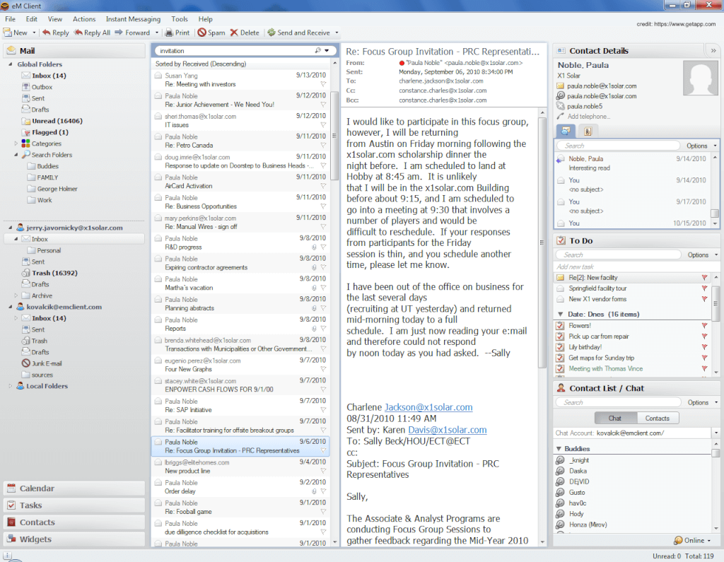724x562 pixels.
Task: Open the New button dropdown arrow
Action: pos(34,33)
